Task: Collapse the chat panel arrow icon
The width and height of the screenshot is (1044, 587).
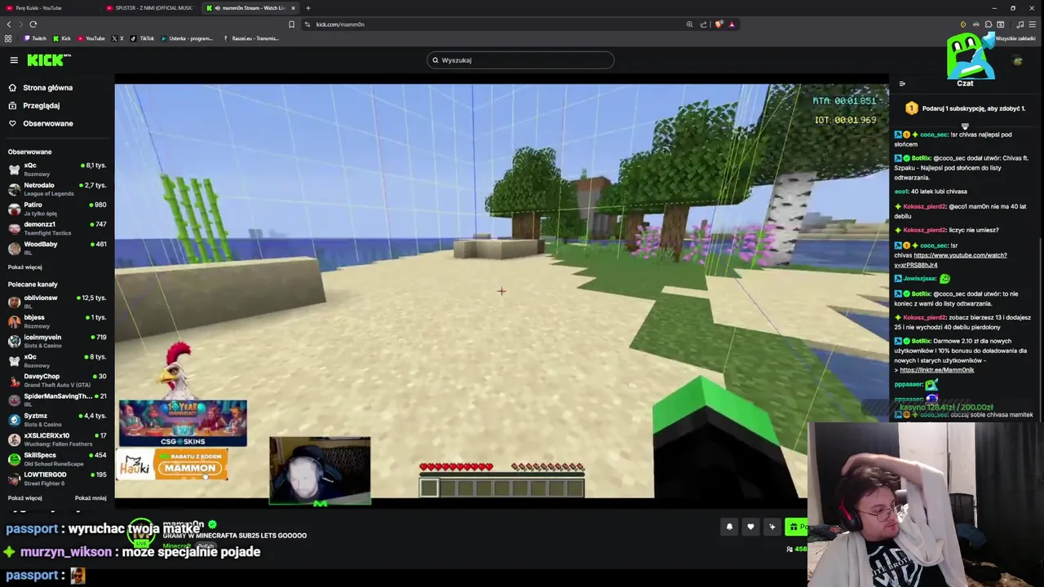Action: click(902, 83)
